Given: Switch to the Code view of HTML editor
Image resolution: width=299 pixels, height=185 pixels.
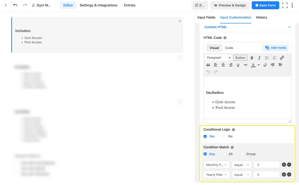Looking at the screenshot, I should 229,48.
